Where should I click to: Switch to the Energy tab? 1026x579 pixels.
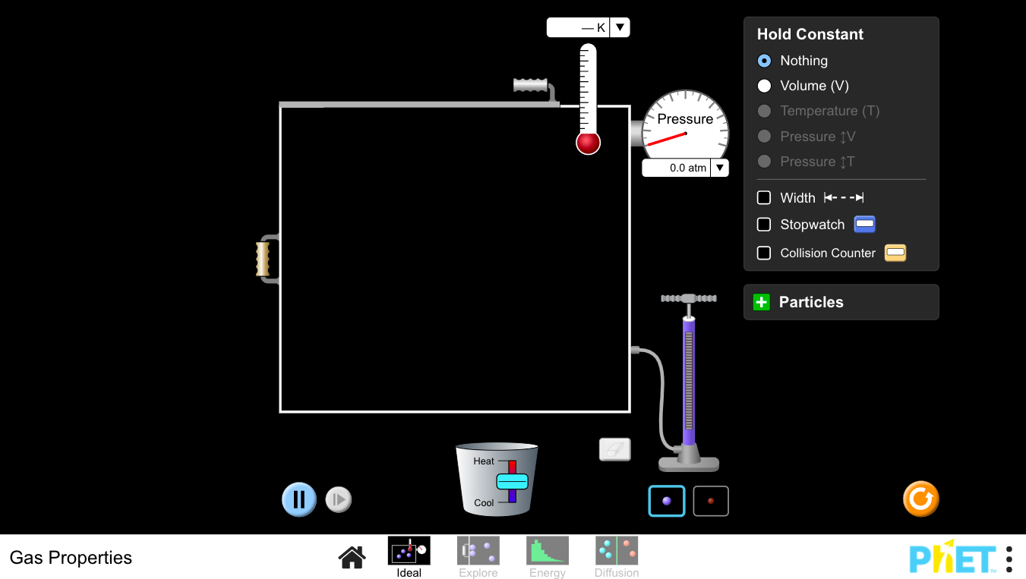547,550
